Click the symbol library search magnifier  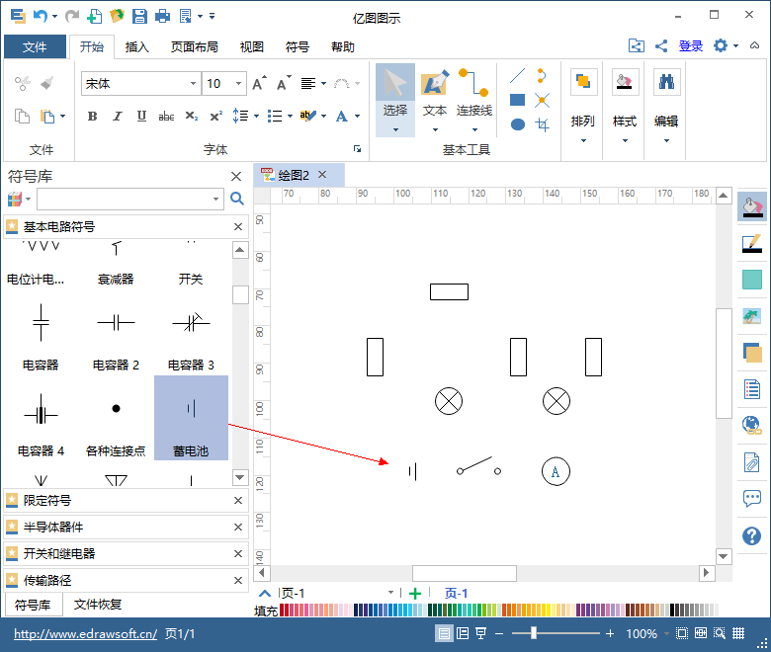[x=237, y=199]
